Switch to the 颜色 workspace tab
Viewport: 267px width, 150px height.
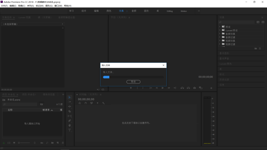coord(109,11)
